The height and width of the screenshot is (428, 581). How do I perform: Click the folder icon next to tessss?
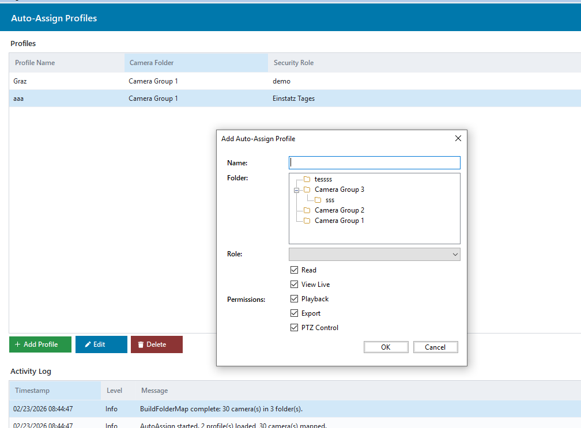(x=307, y=179)
